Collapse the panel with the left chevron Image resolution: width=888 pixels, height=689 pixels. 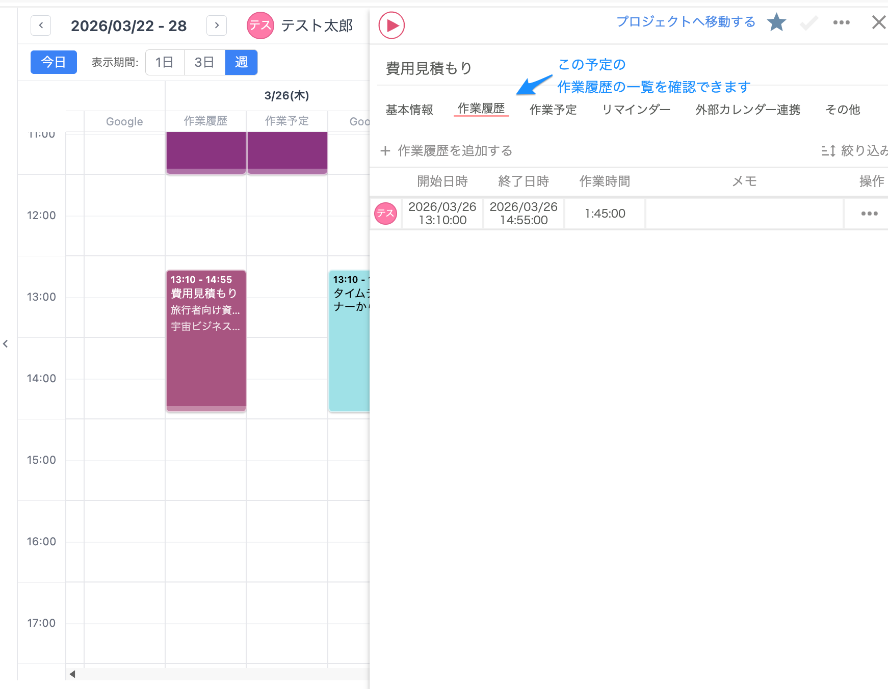coord(6,344)
